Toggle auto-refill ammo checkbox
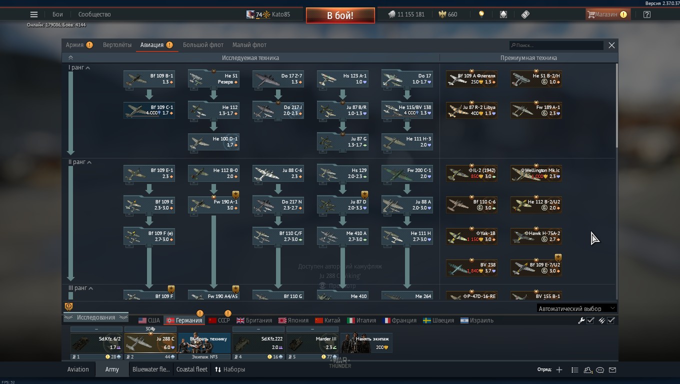The height and width of the screenshot is (384, 680). (x=611, y=320)
